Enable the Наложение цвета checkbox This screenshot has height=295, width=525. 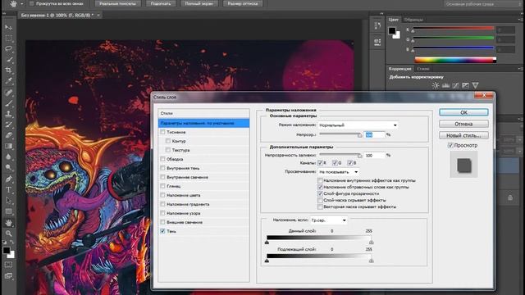162,195
